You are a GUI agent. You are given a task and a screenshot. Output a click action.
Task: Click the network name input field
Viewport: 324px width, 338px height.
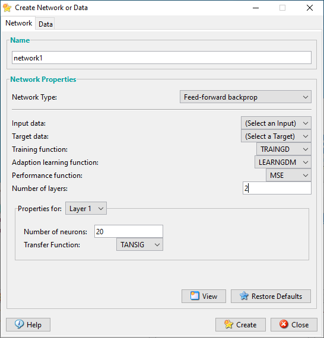tap(161, 58)
